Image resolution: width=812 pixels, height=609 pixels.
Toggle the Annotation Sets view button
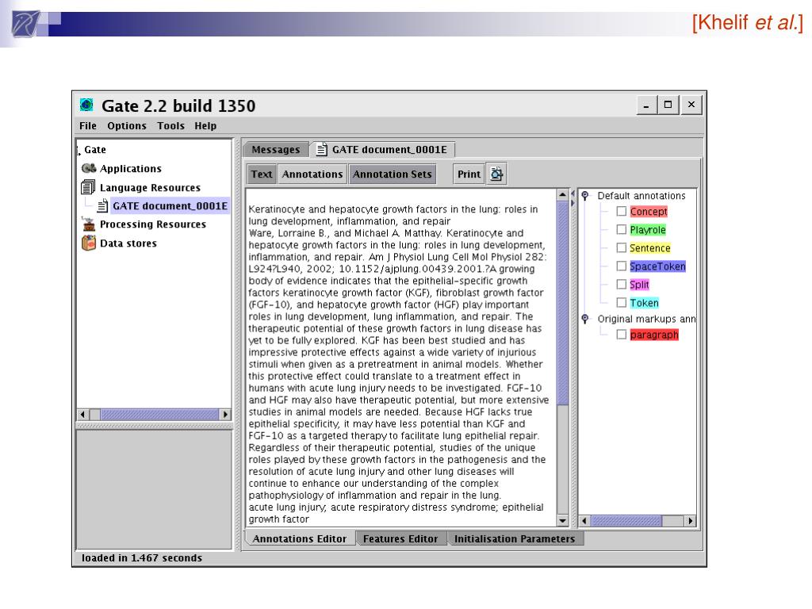[x=392, y=174]
